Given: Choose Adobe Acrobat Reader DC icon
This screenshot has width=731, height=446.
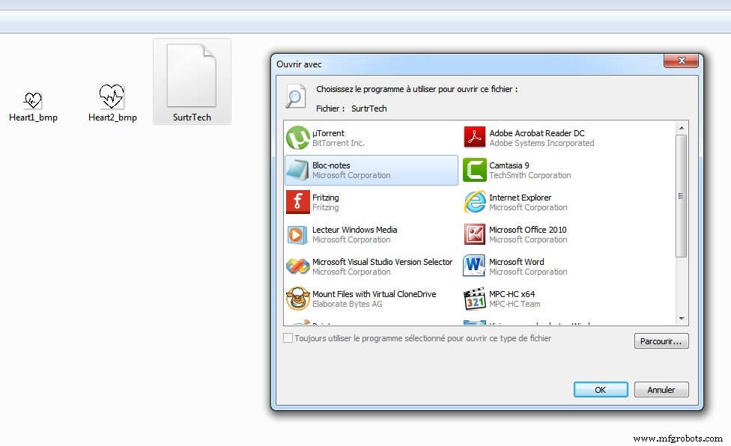Looking at the screenshot, I should (475, 138).
